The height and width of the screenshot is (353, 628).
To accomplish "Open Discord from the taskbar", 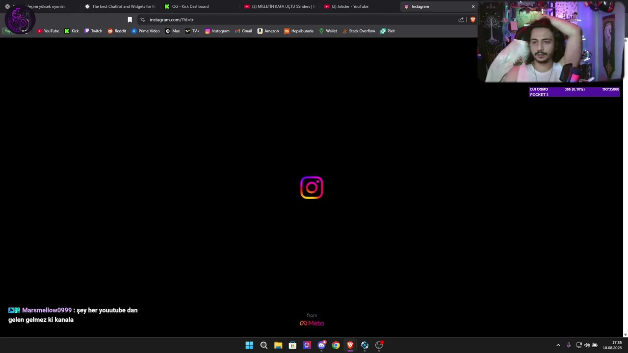I will (321, 345).
